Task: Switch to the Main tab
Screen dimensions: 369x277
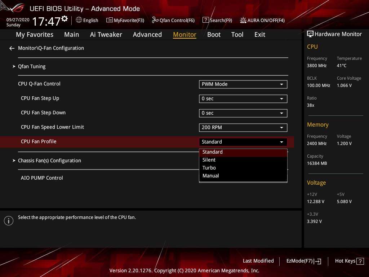Action: coord(72,35)
